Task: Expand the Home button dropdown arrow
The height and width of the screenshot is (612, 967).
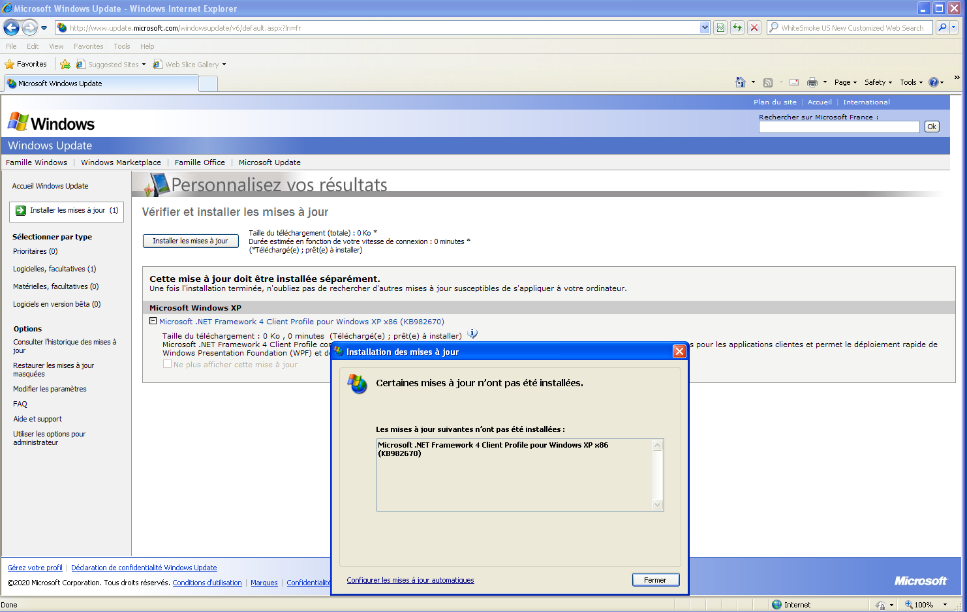Action: pyautogui.click(x=753, y=82)
